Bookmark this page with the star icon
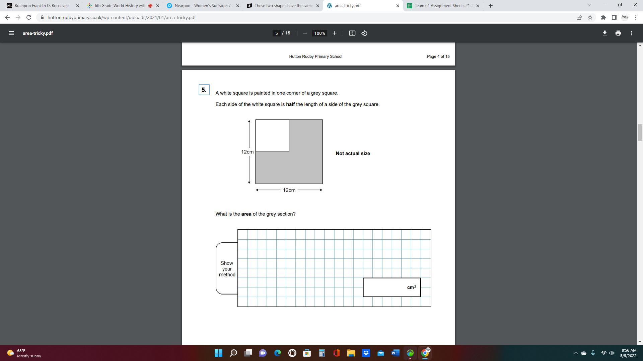Viewport: 643px width, 361px height. (x=590, y=17)
